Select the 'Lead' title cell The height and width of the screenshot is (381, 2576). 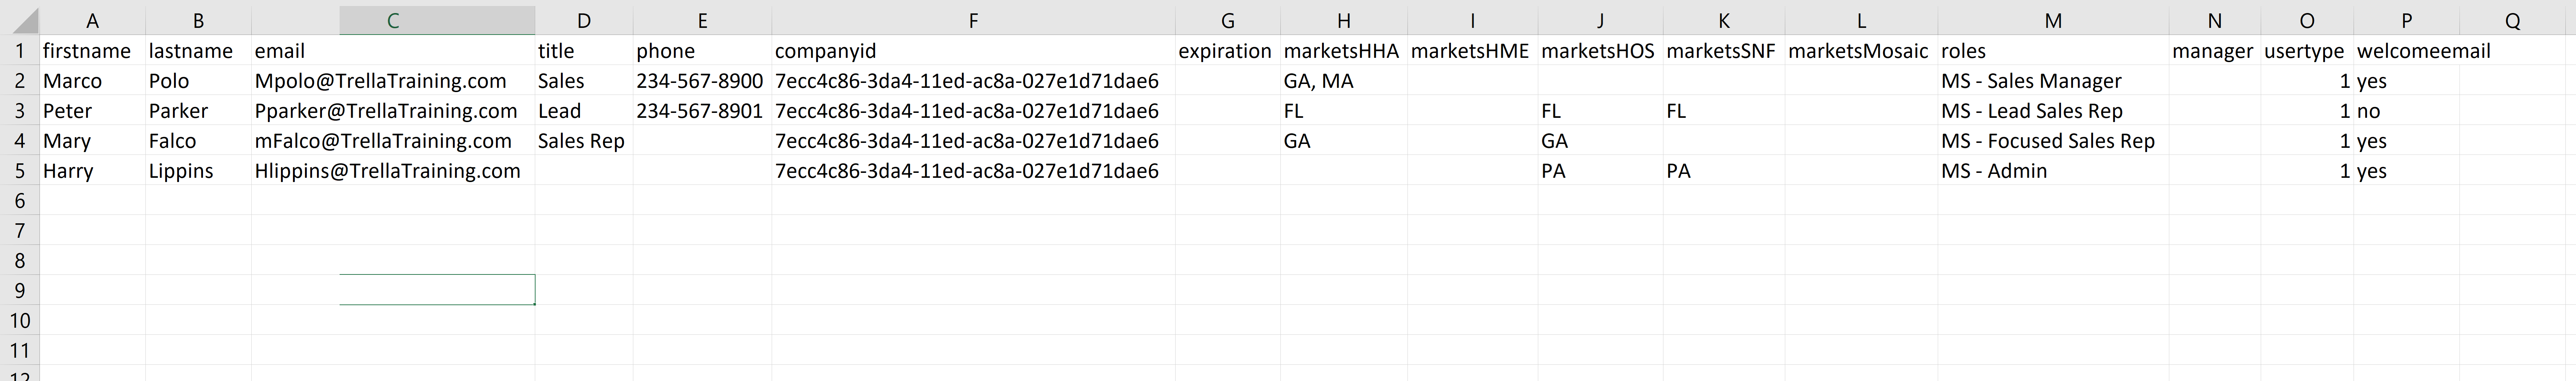(x=584, y=111)
